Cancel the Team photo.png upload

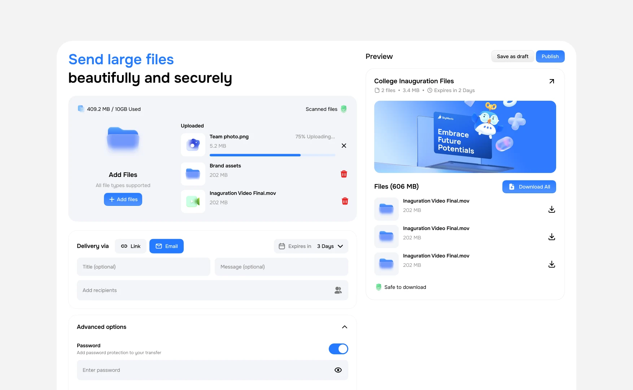click(x=344, y=146)
